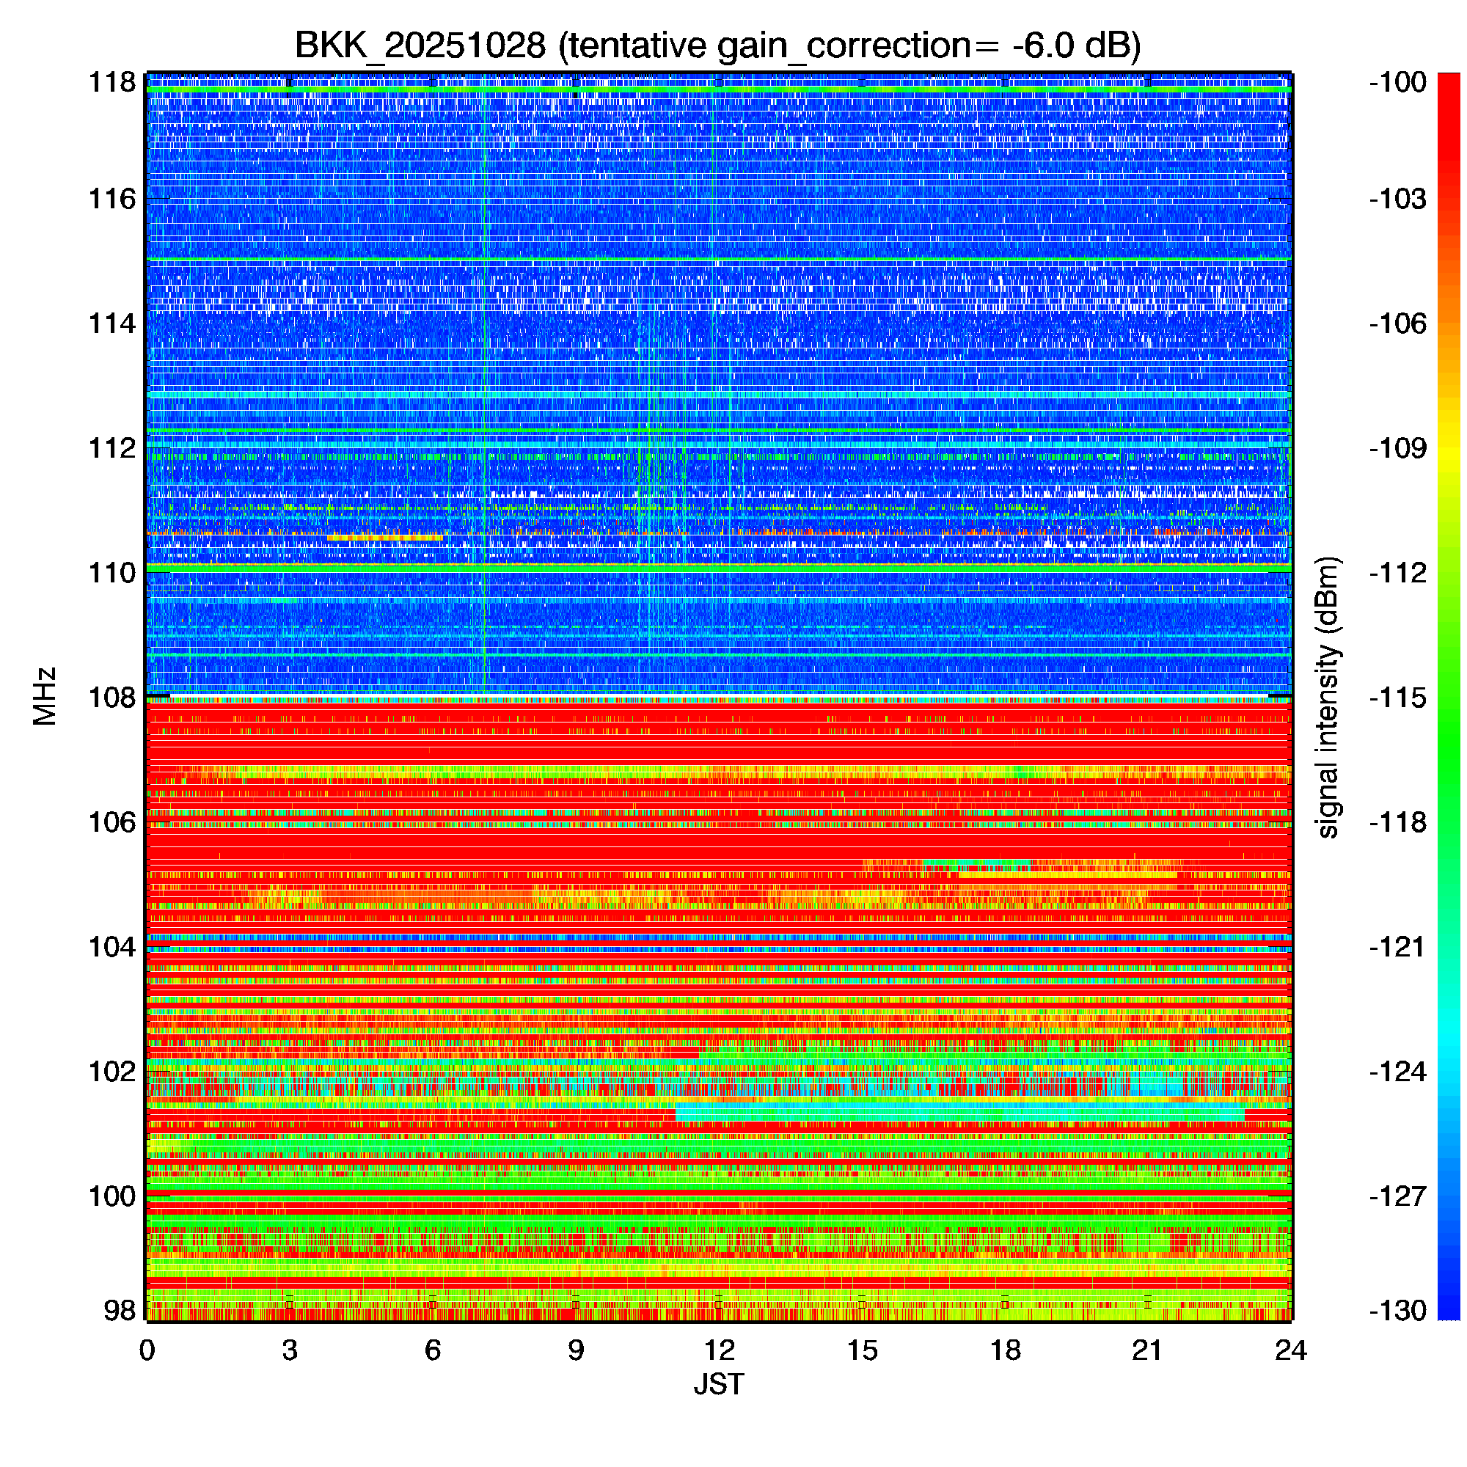
Task: Click the 21 hour tick label
Action: pos(1147,1351)
